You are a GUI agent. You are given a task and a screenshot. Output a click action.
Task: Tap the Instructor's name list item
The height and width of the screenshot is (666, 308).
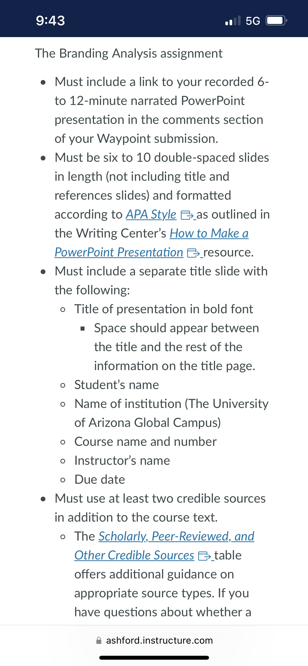click(122, 461)
